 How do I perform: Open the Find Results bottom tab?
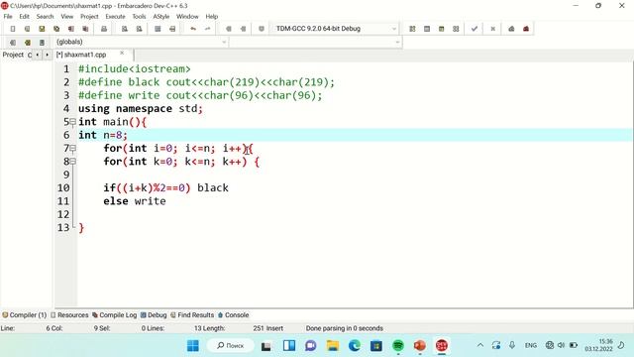pyautogui.click(x=192, y=315)
